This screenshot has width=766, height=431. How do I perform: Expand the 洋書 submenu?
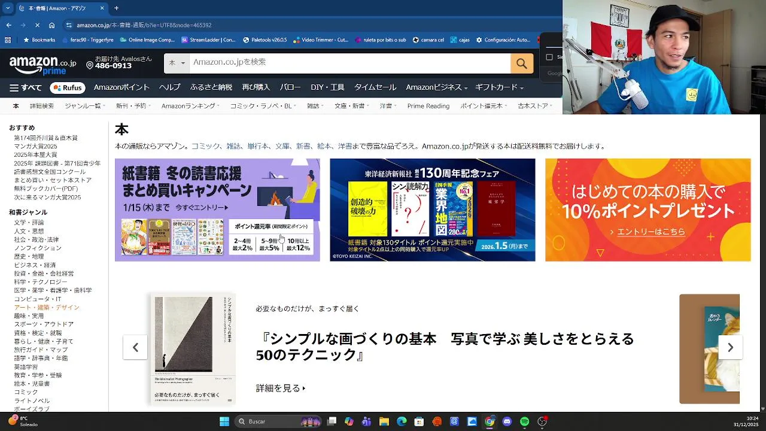click(x=388, y=106)
